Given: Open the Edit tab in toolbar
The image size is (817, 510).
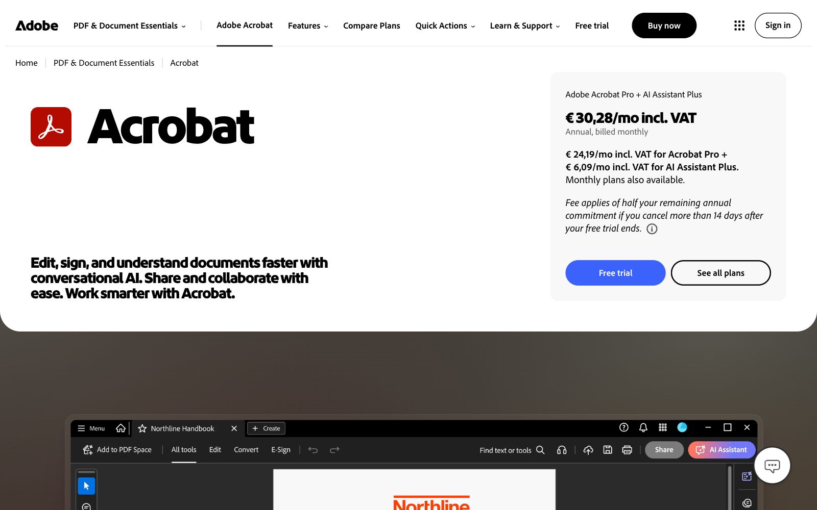Looking at the screenshot, I should pos(215,450).
